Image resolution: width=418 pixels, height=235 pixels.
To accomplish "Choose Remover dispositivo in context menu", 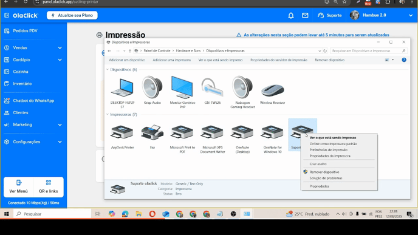I will (x=324, y=172).
